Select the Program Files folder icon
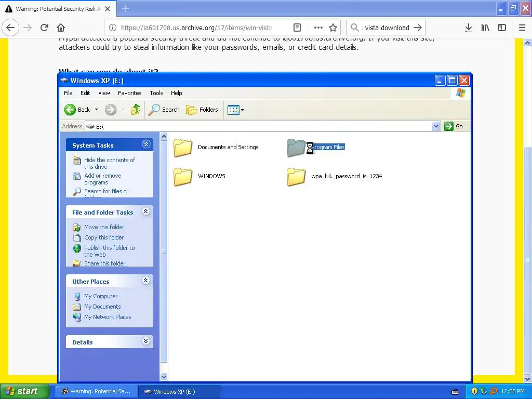 pyautogui.click(x=296, y=148)
